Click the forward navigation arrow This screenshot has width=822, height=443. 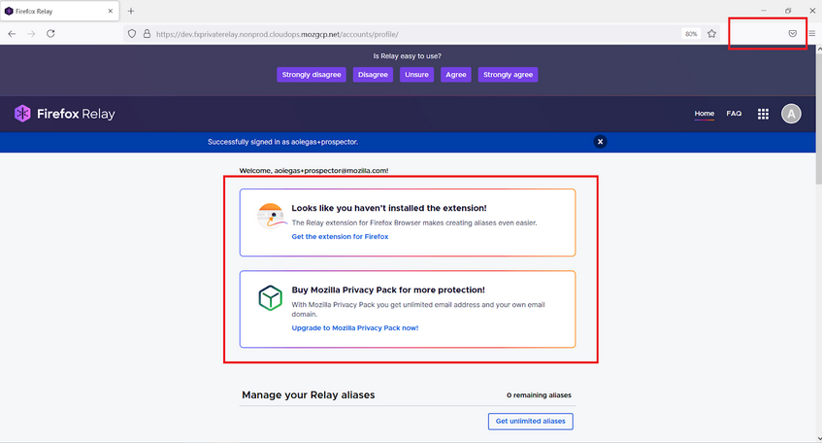coord(31,34)
